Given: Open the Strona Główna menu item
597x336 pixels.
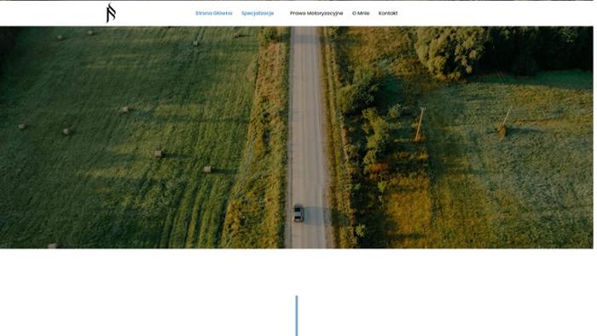Looking at the screenshot, I should coord(213,14).
